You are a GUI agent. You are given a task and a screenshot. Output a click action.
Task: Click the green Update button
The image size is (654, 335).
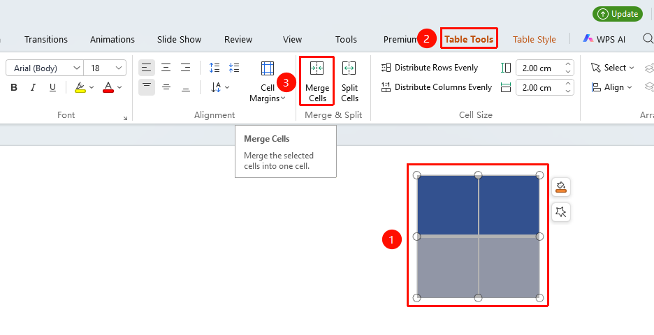pos(618,14)
